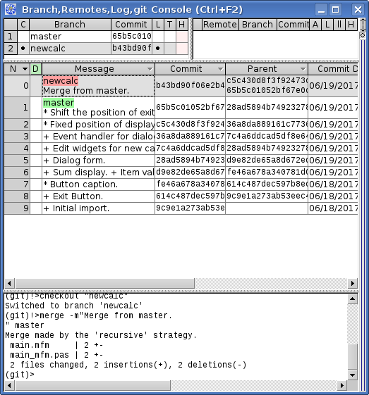Toggle the current-branch dot for newcalc

pos(23,49)
